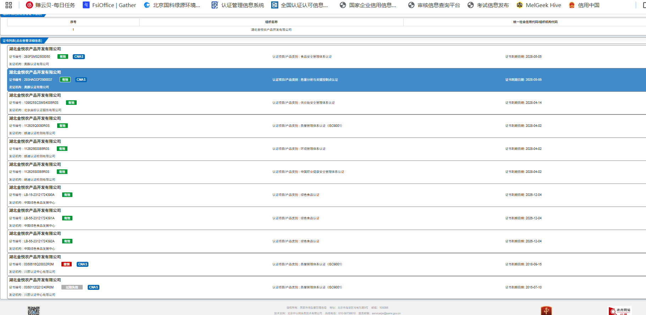This screenshot has width=646, height=315.
Task: Click sequence number 1 in organization table
Action: 73,30
